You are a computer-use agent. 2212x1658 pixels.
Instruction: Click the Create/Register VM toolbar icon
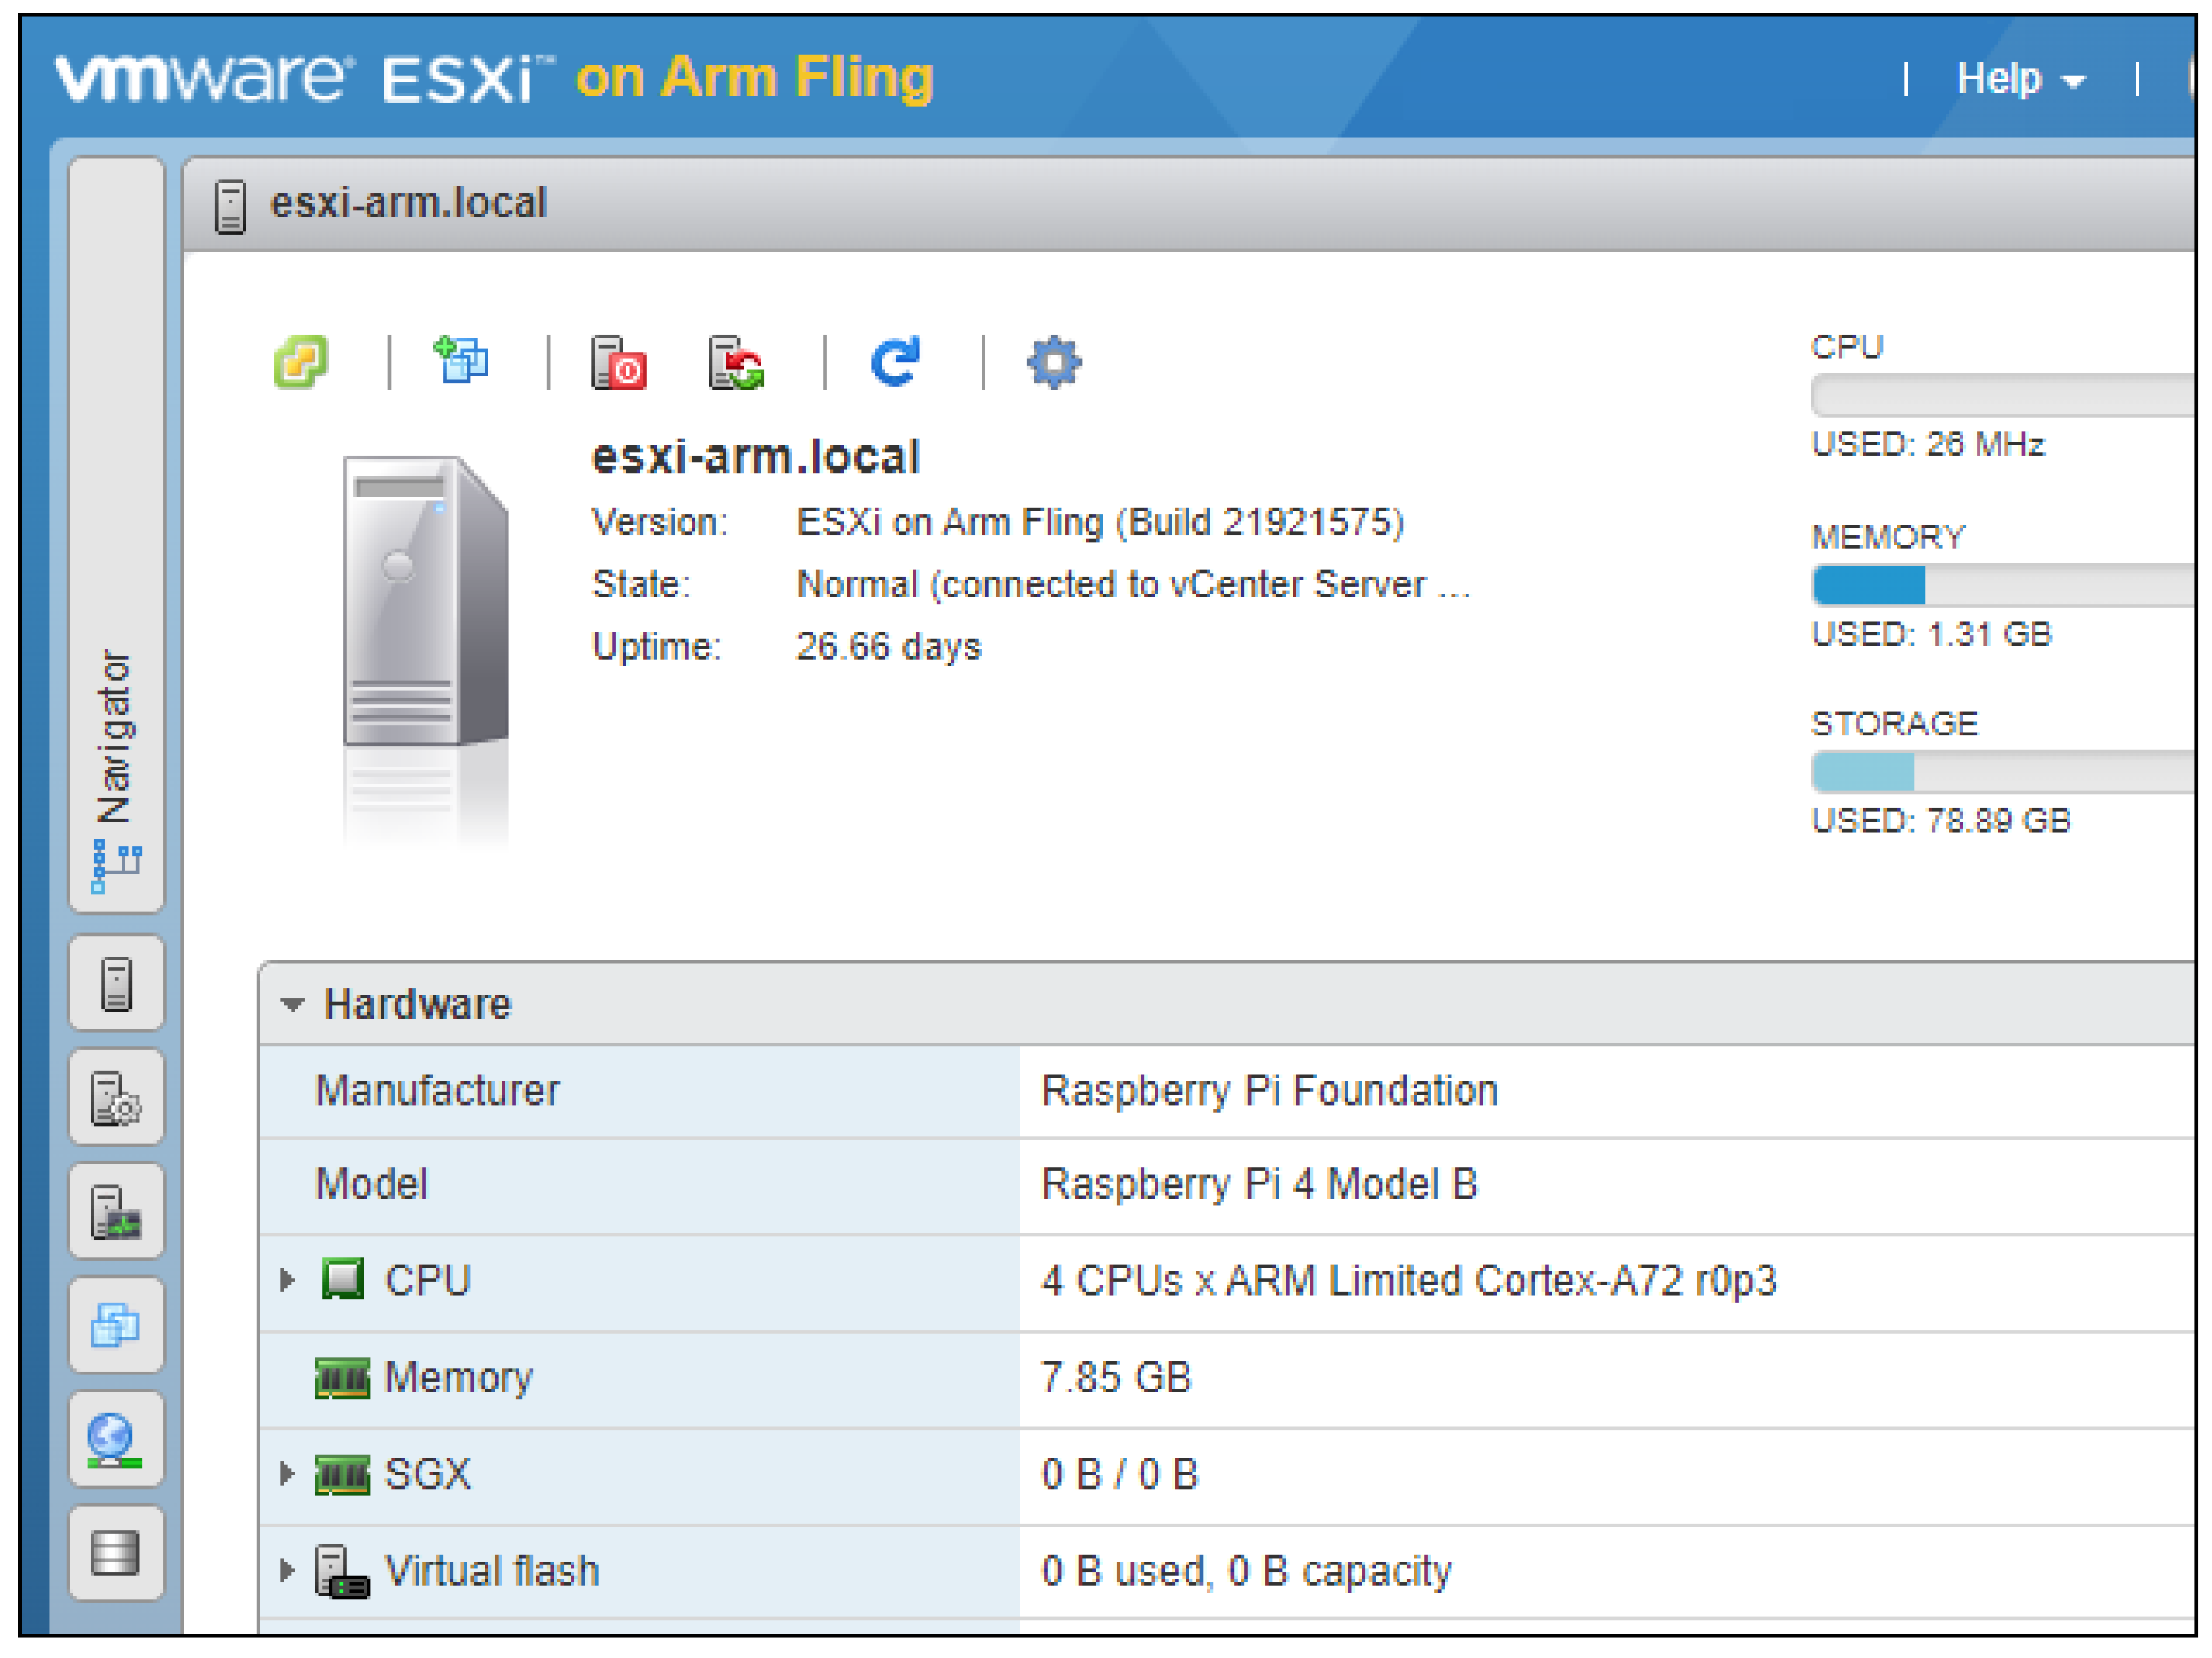(461, 361)
